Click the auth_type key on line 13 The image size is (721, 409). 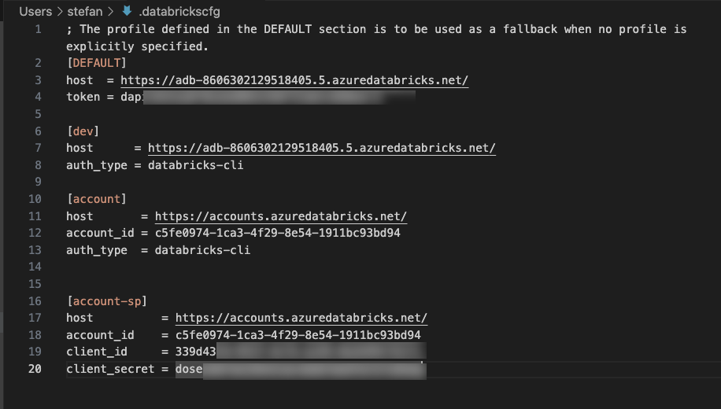[x=96, y=250]
